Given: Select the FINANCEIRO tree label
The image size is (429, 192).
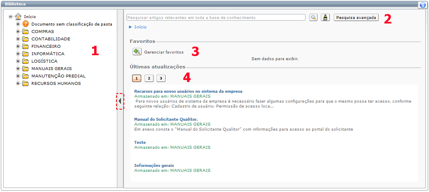Looking at the screenshot, I should (46, 46).
